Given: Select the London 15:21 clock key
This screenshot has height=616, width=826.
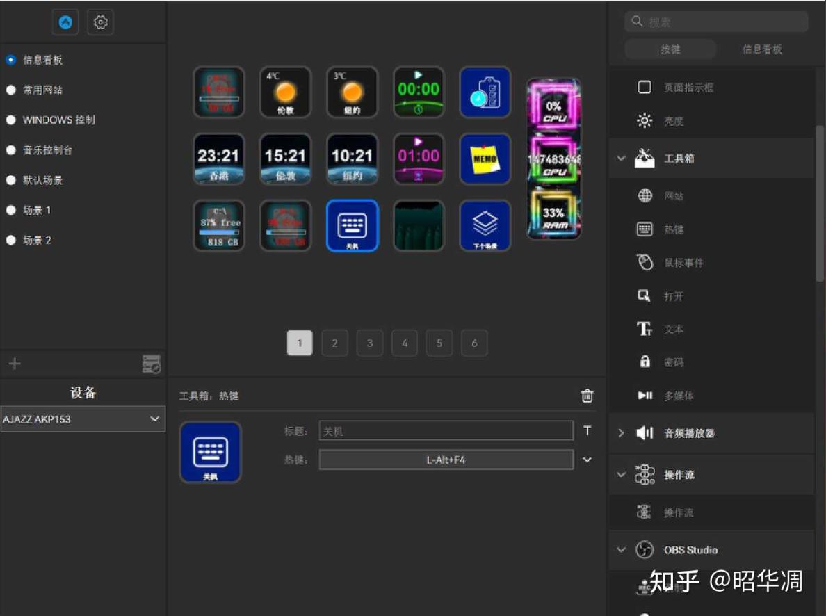Looking at the screenshot, I should pos(286,159).
